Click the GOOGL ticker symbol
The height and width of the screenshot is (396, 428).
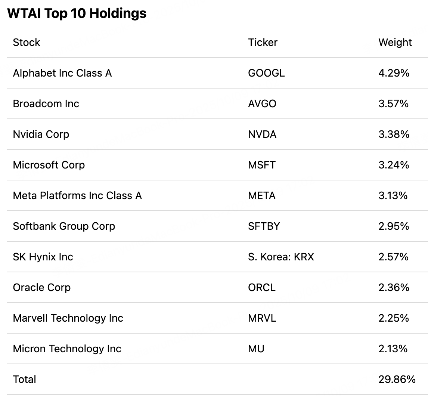[266, 73]
